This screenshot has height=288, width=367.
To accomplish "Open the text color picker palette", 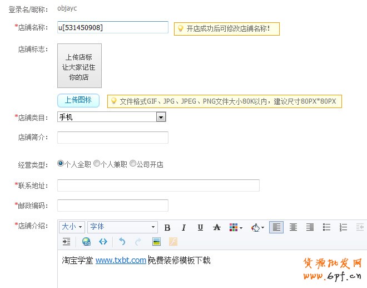I will pos(235,227).
